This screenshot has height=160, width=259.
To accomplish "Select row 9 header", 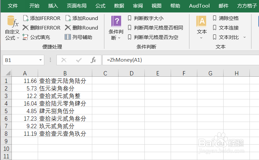I will [x=6, y=141].
